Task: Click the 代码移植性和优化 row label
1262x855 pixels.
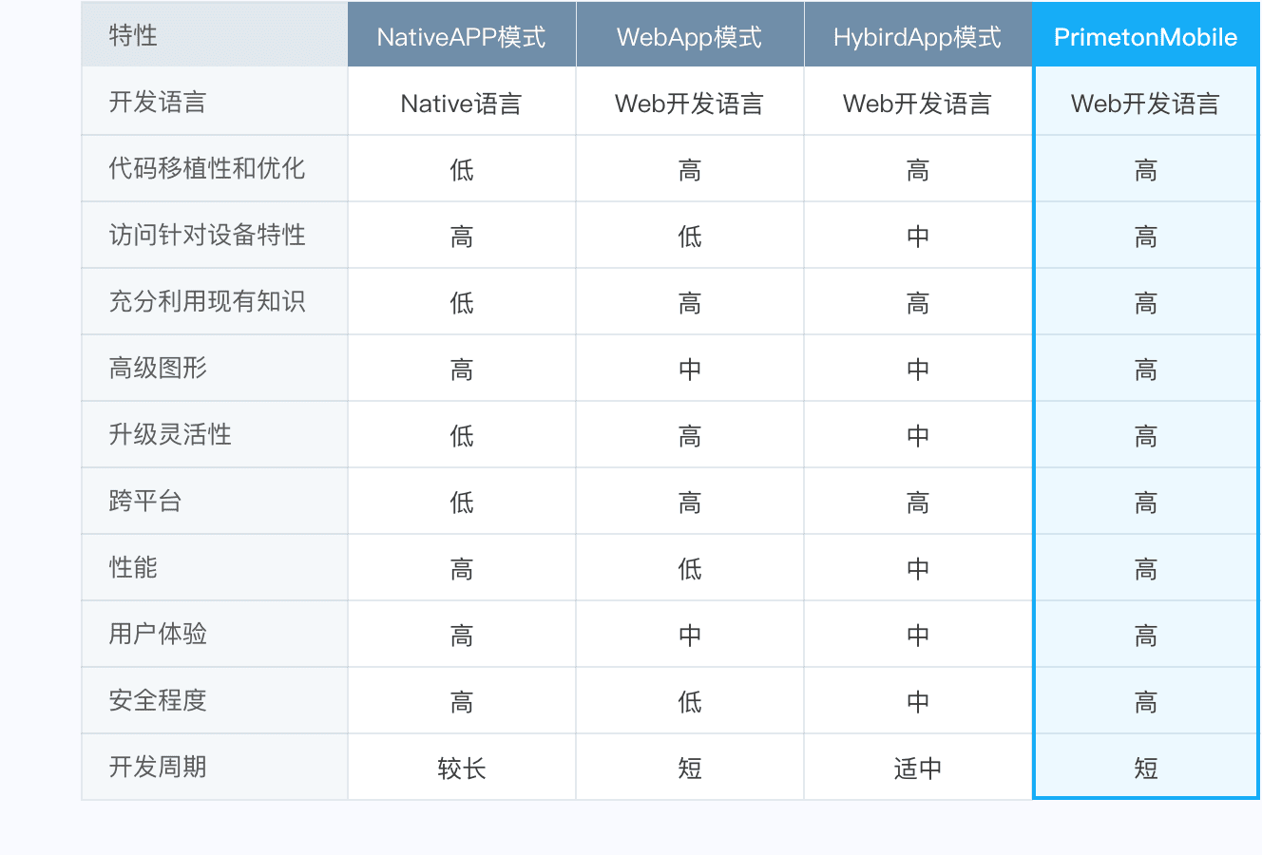Action: (207, 169)
